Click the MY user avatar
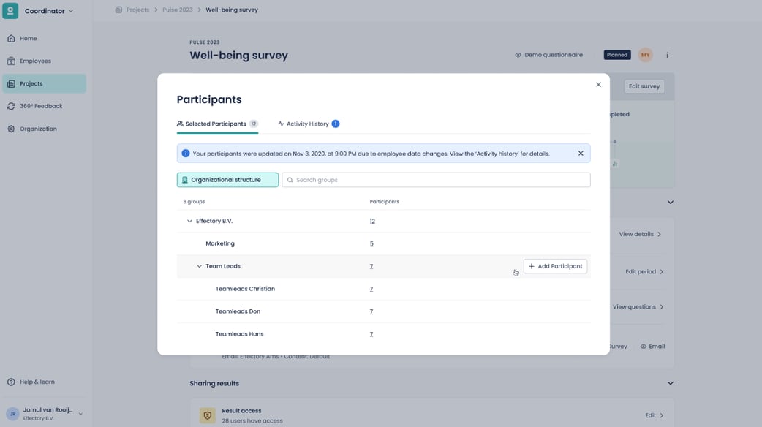The height and width of the screenshot is (427, 762). click(x=645, y=55)
